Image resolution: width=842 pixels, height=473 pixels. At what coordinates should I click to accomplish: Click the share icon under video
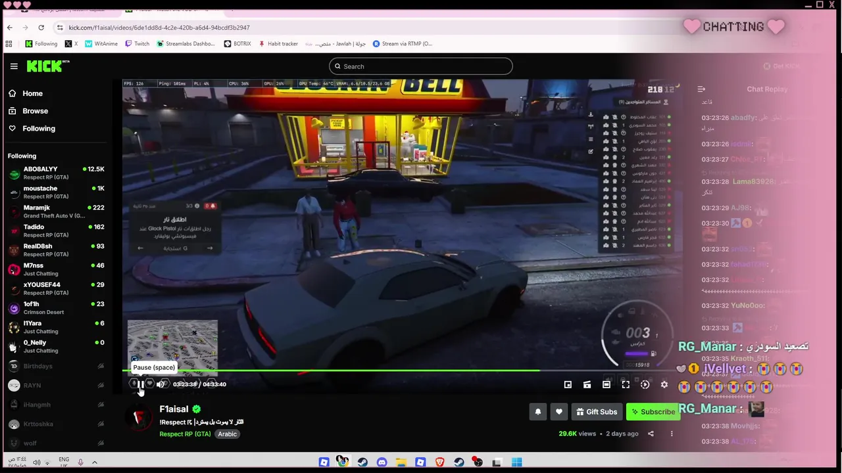(x=651, y=434)
